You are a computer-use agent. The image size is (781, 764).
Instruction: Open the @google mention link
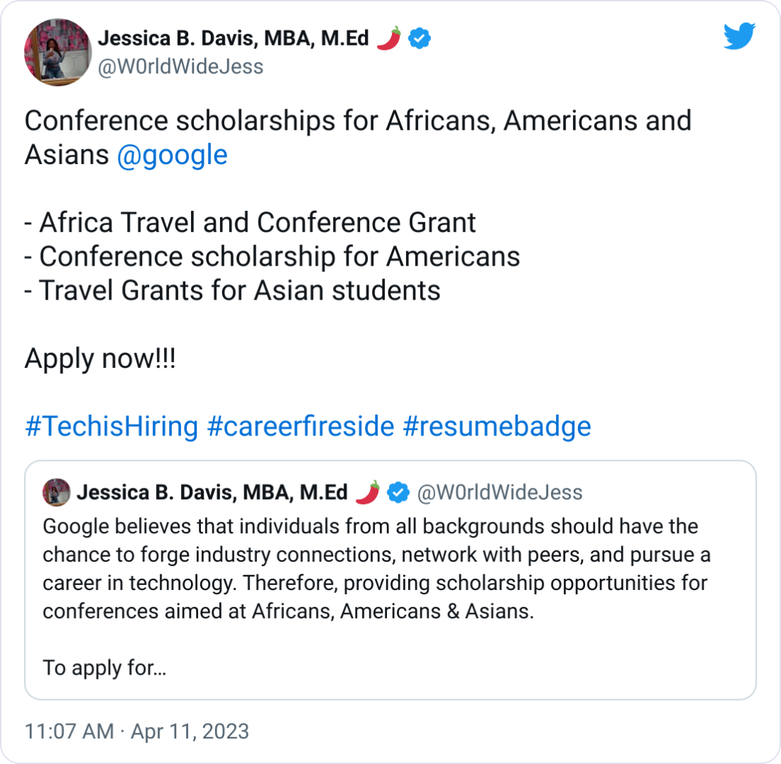pos(175,154)
